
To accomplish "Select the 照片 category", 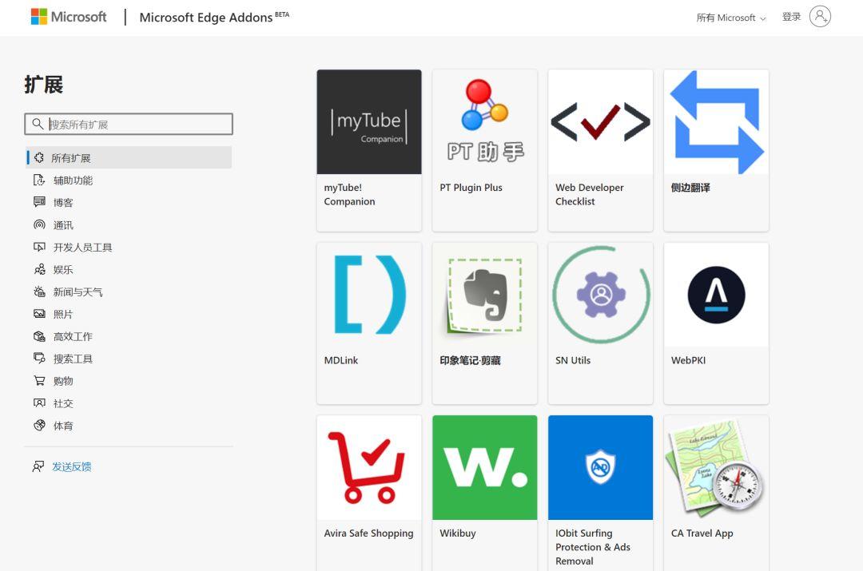I will click(63, 314).
